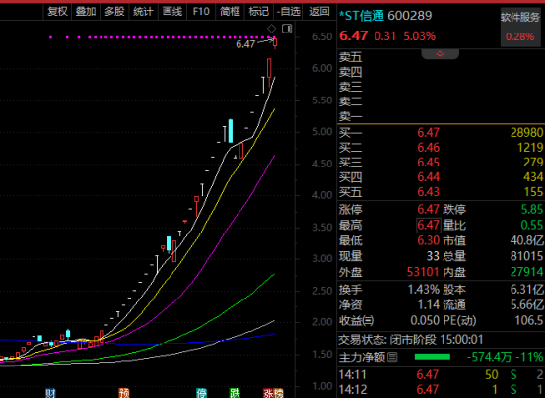
Task: Open the 叠加 overlay option
Action: coord(86,12)
